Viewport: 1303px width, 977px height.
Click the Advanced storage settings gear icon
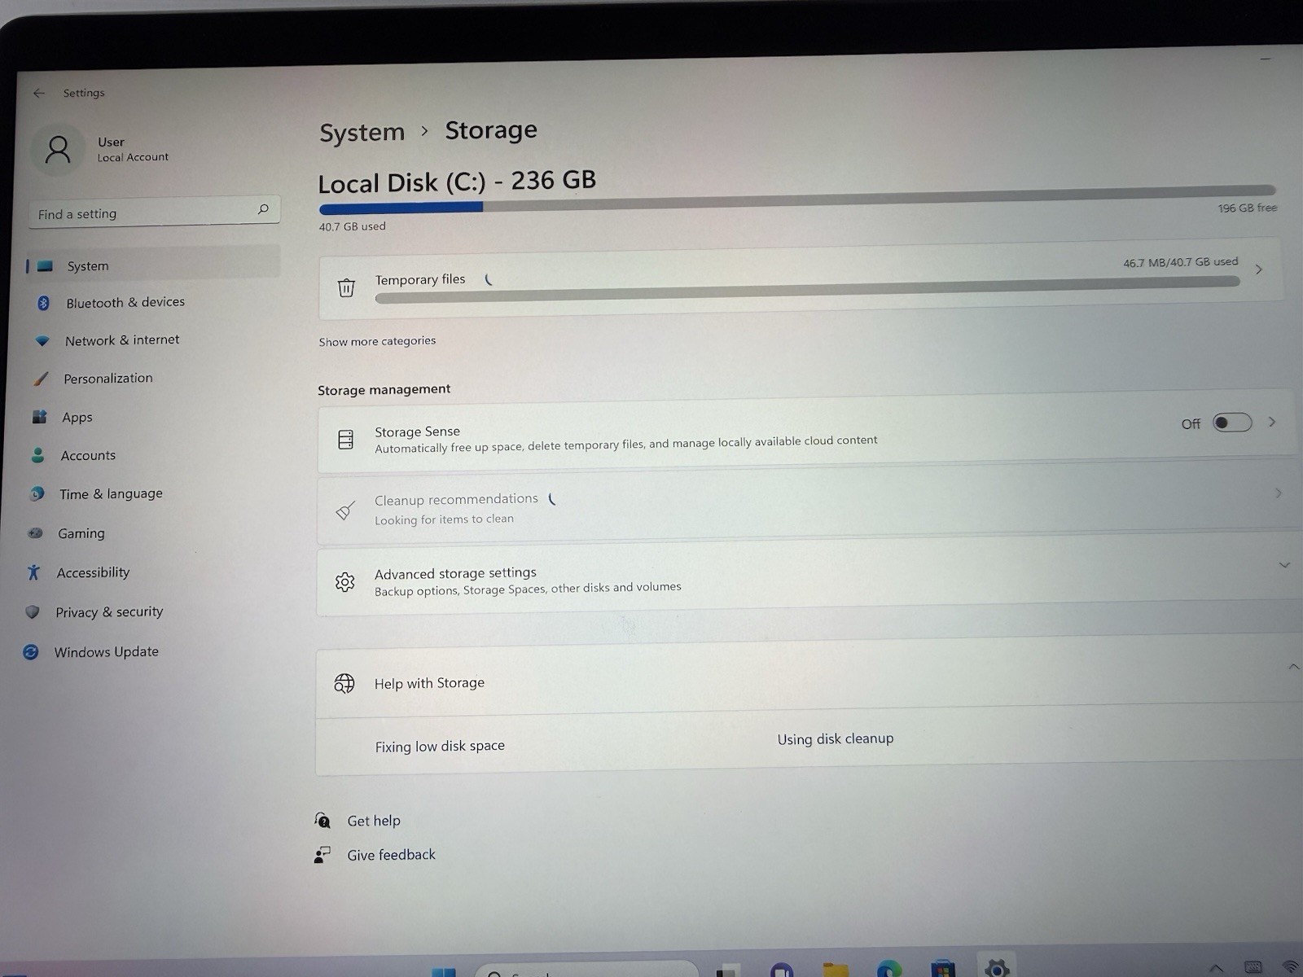tap(344, 582)
